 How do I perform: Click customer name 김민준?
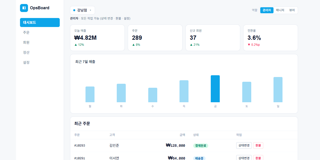coord(114,145)
